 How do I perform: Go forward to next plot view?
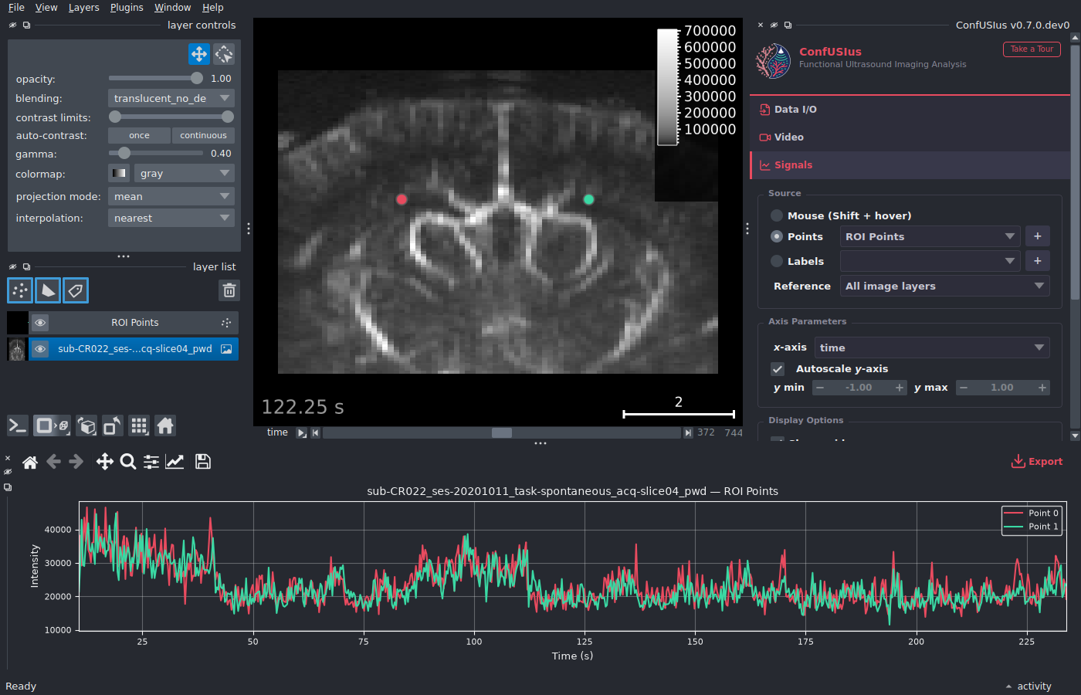tap(76, 462)
